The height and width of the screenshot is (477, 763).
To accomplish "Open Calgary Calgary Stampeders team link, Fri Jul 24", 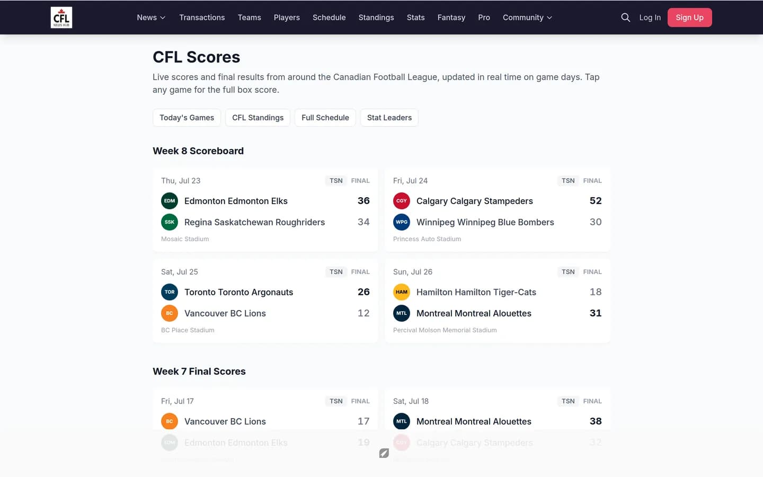I will coord(475,201).
